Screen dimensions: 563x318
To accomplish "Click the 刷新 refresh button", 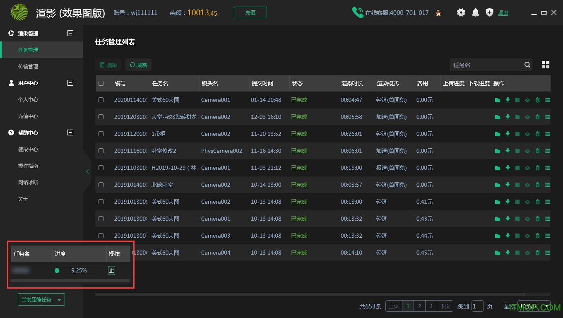I will click(139, 65).
